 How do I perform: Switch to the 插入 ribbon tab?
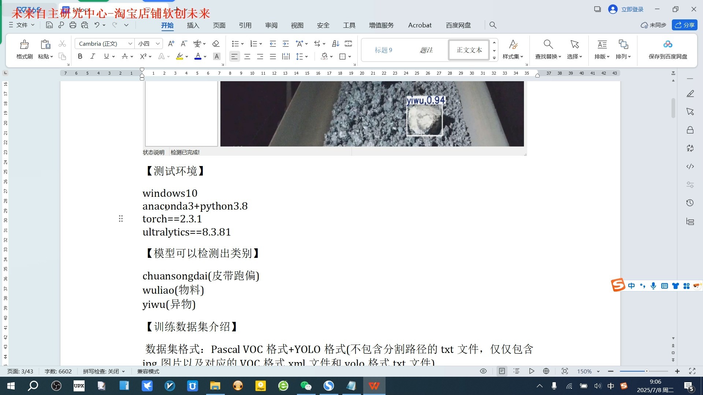click(193, 25)
